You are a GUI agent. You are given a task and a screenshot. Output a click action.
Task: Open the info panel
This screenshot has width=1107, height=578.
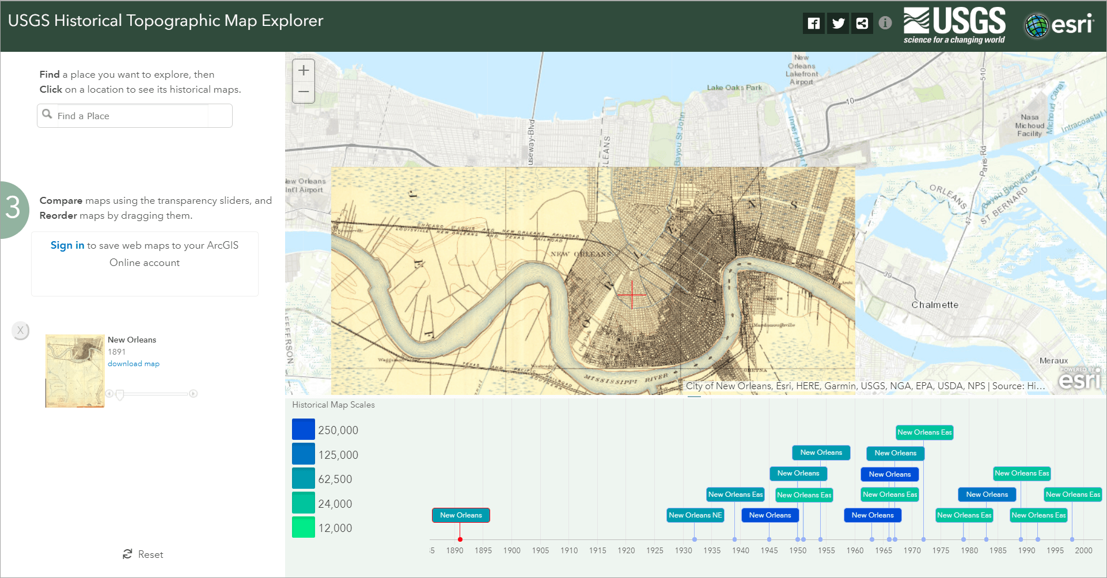click(885, 23)
